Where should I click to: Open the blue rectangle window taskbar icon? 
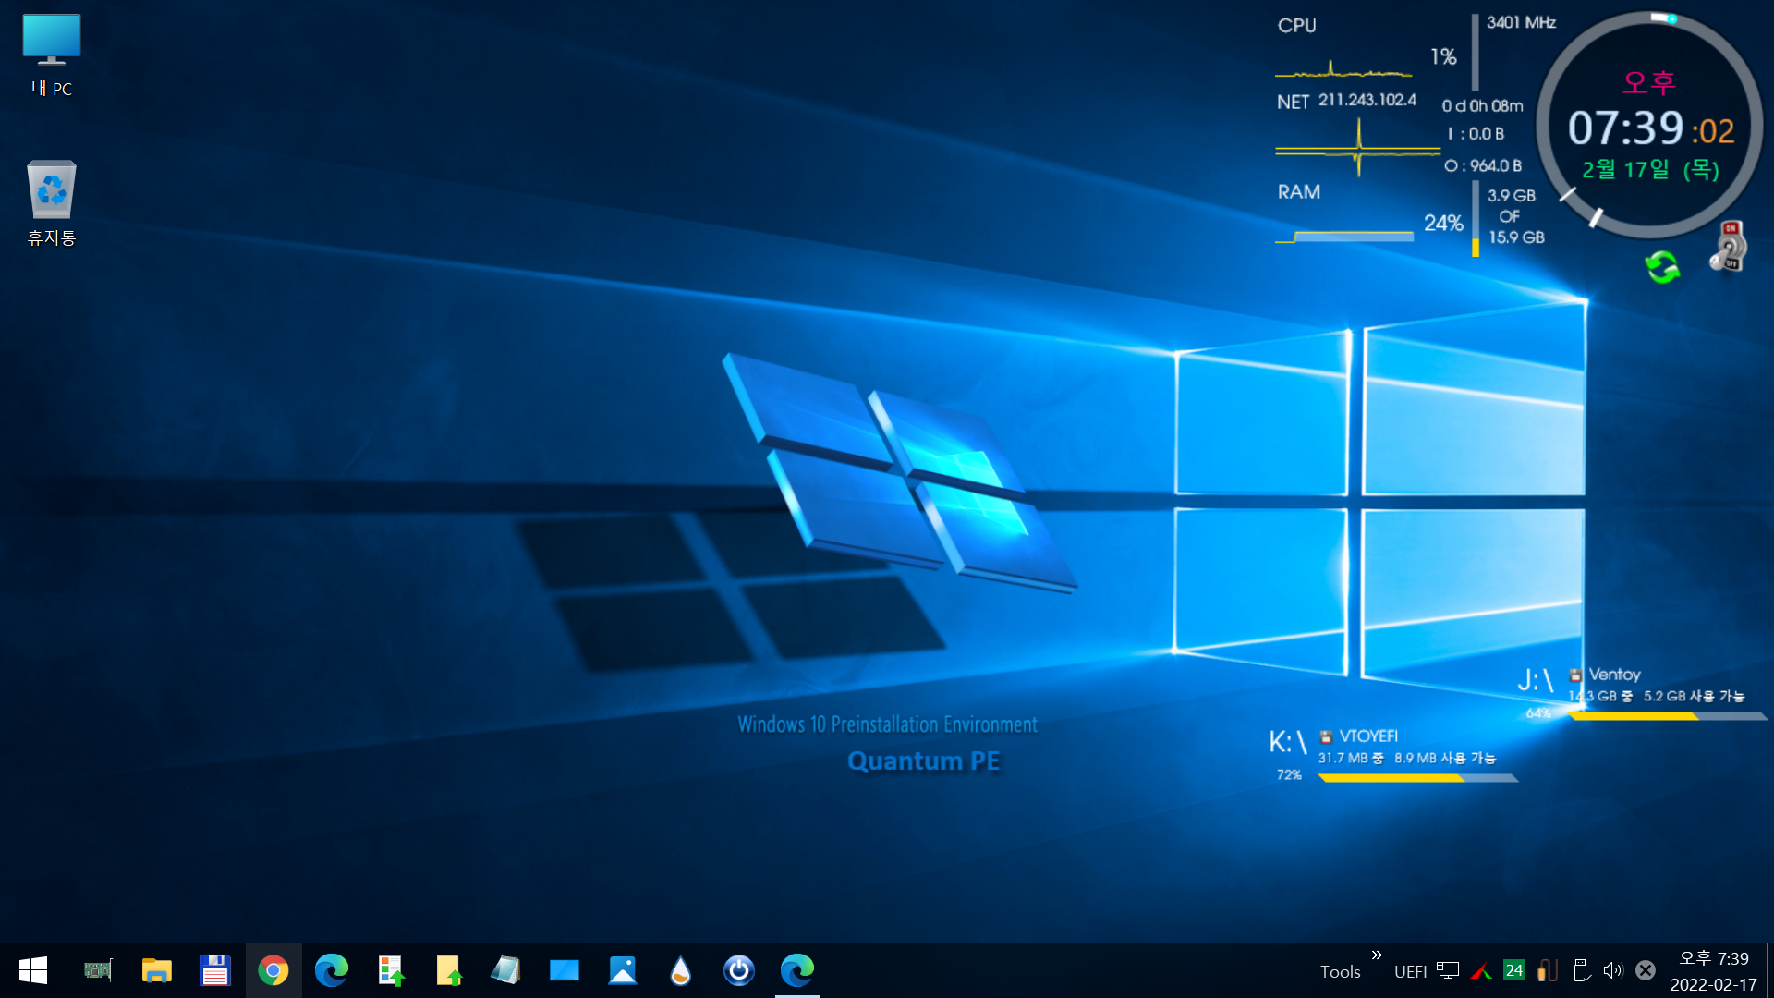pos(564,970)
